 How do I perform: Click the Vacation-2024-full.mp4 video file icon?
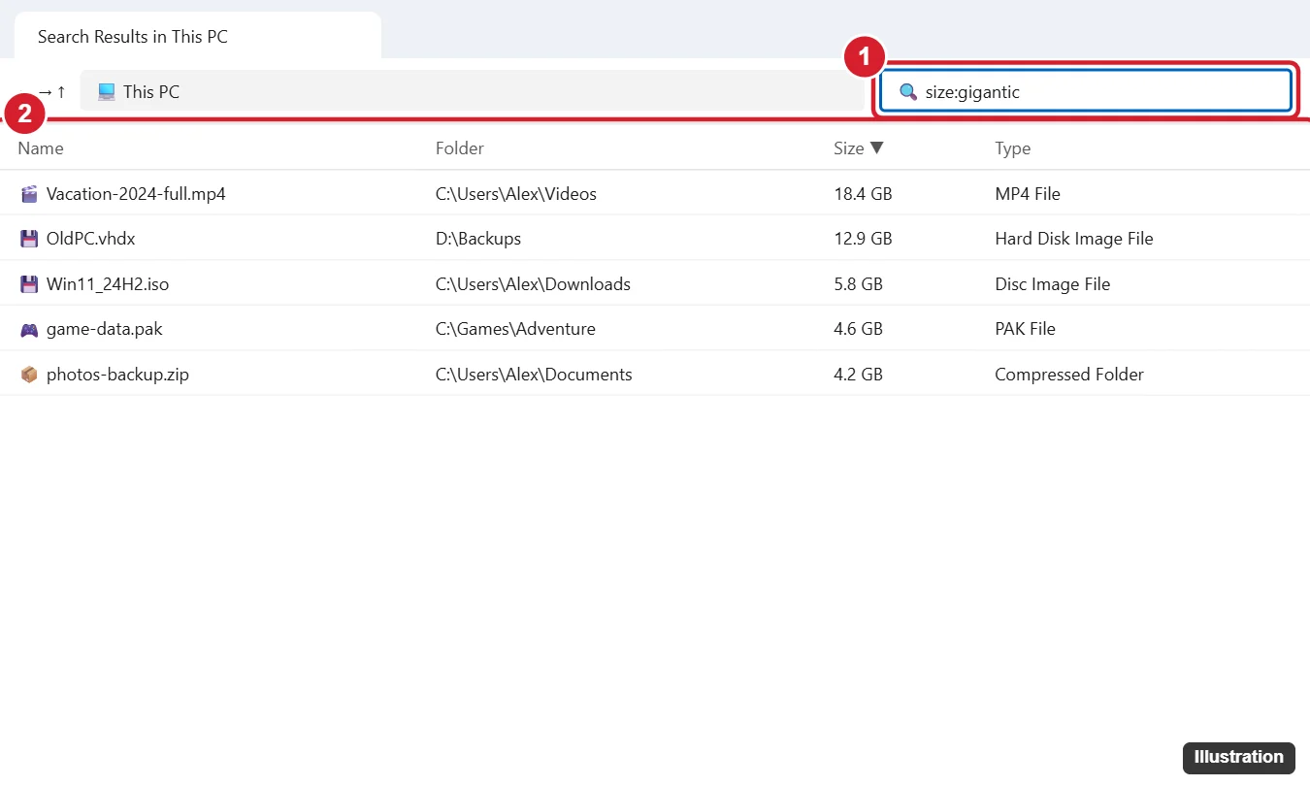[x=29, y=194]
